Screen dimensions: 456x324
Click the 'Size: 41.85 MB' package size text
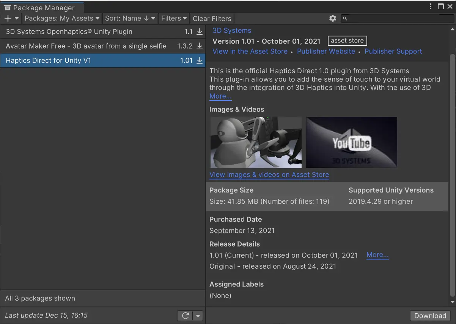(x=269, y=201)
